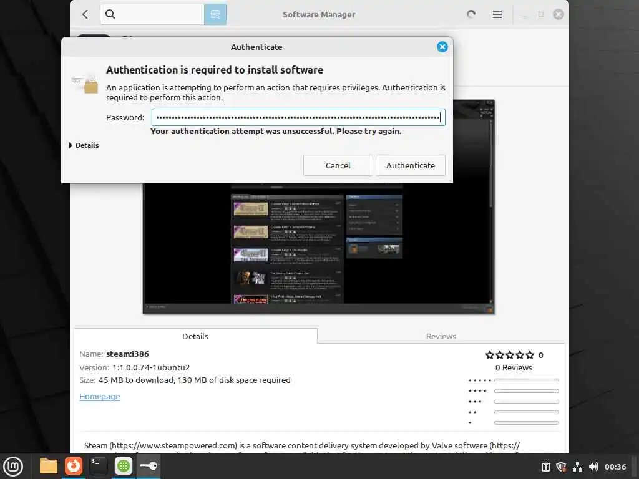
Task: Click the clock showing 00:36
Action: click(x=615, y=467)
